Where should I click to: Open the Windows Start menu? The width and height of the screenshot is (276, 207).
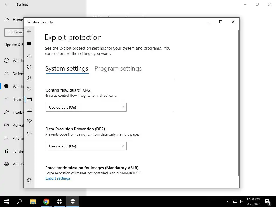(6, 202)
